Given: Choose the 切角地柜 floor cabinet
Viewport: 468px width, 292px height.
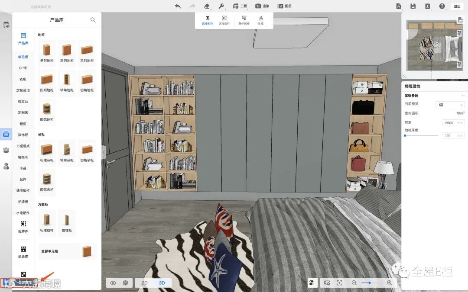Looking at the screenshot, I should pos(87,83).
